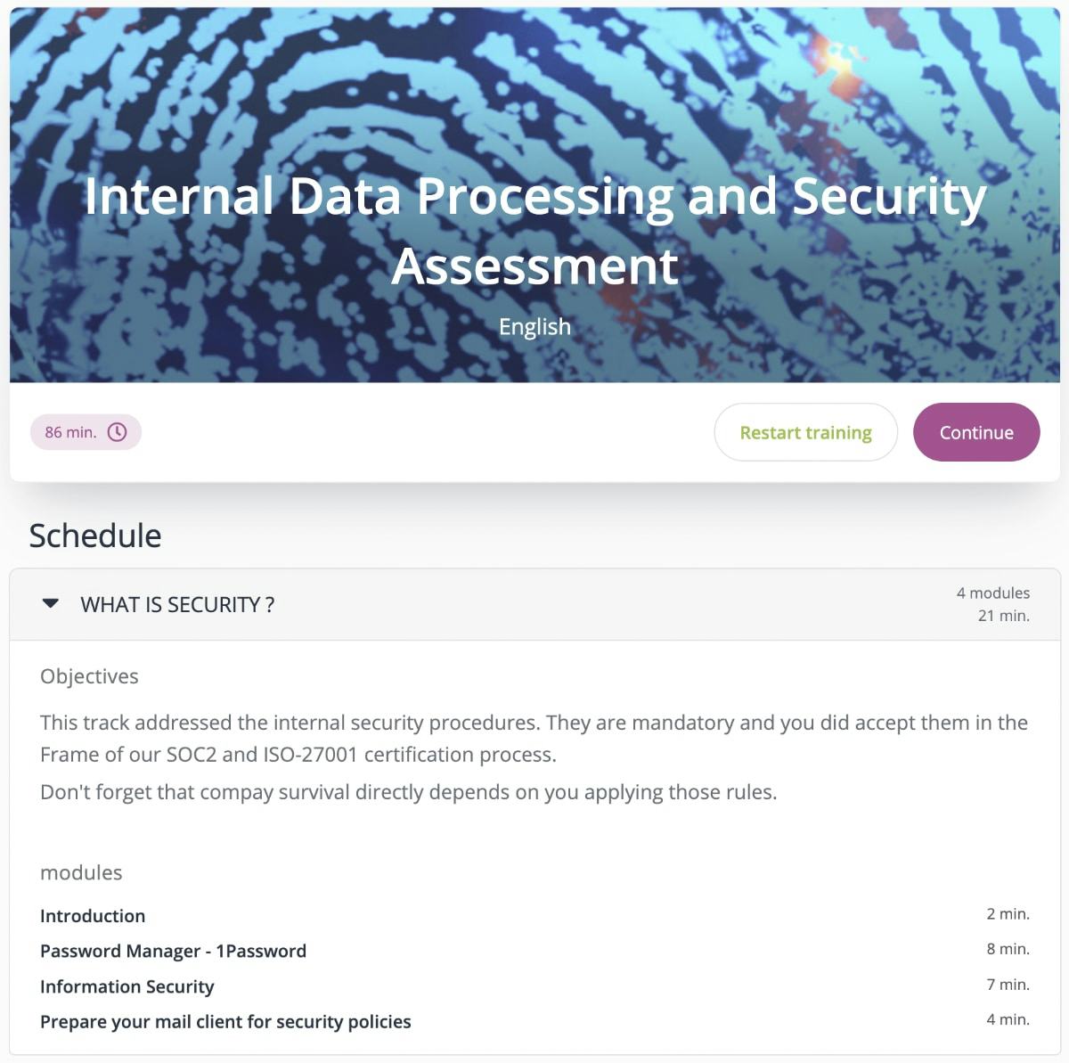
Task: Select the course title text
Action: point(534,230)
